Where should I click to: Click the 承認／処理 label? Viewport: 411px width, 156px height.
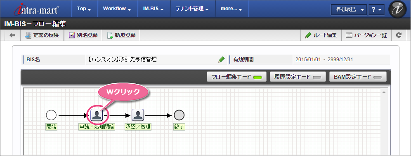tap(138, 127)
